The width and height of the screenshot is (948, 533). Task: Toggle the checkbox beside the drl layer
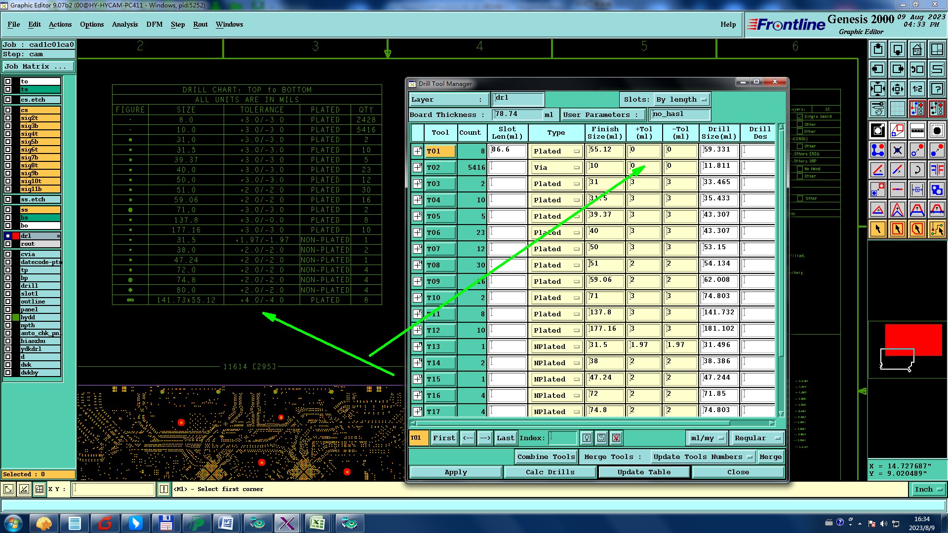click(x=8, y=236)
